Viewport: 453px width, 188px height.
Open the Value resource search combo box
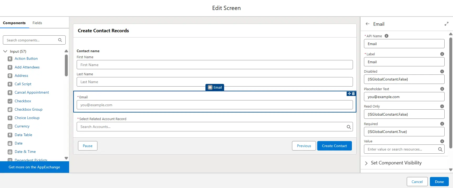[x=401, y=149]
